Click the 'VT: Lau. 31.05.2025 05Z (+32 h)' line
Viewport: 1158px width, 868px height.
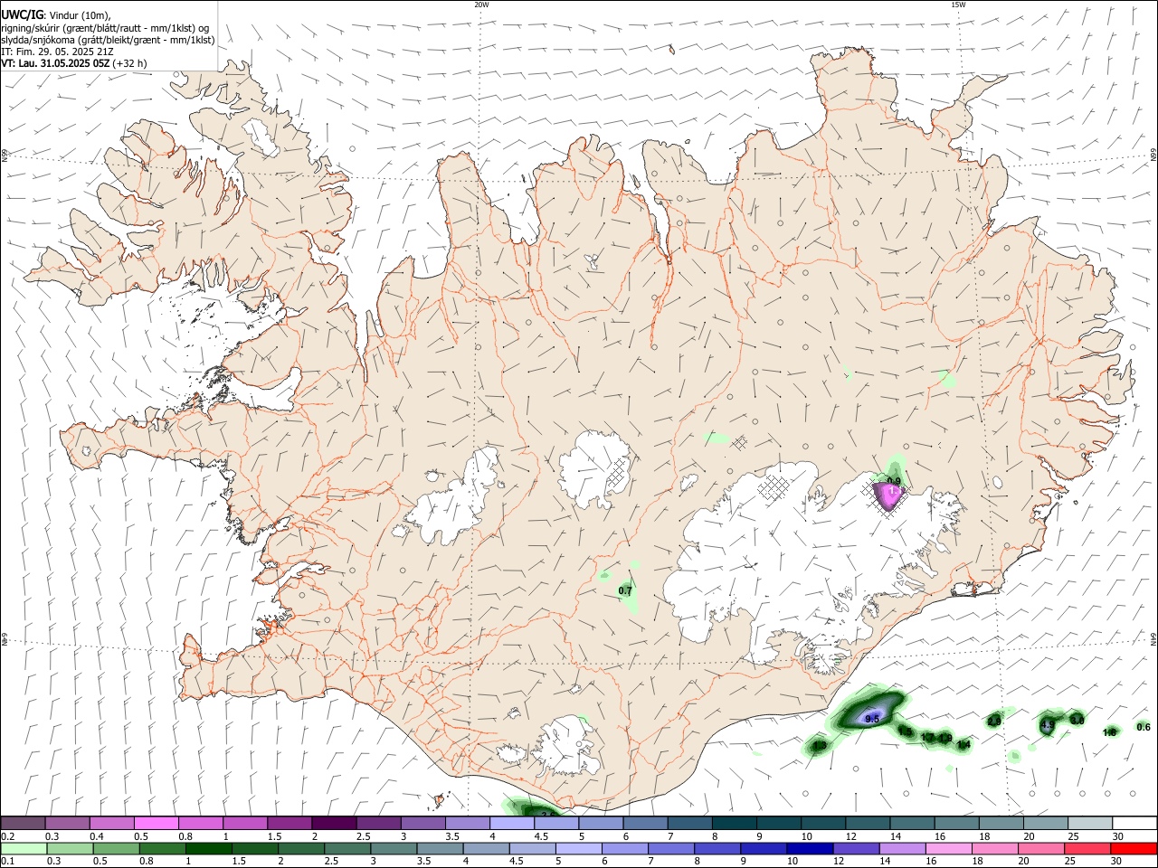(74, 63)
